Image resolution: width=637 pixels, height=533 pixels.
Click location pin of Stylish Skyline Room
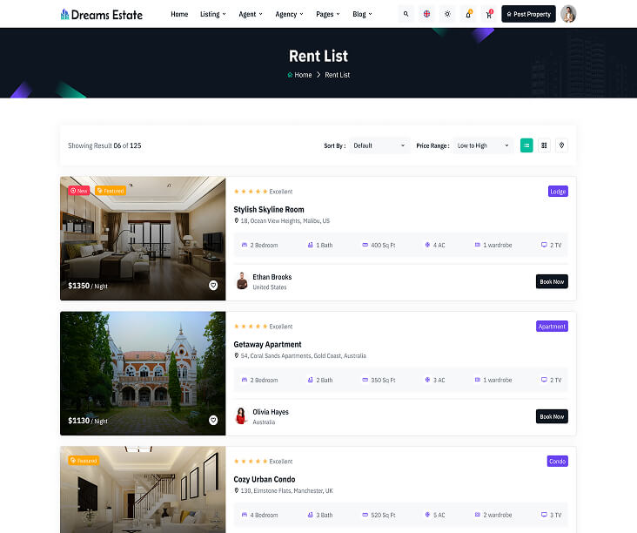(236, 220)
